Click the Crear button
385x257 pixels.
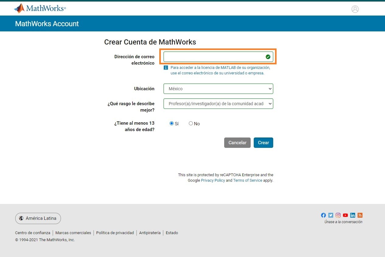pyautogui.click(x=263, y=143)
